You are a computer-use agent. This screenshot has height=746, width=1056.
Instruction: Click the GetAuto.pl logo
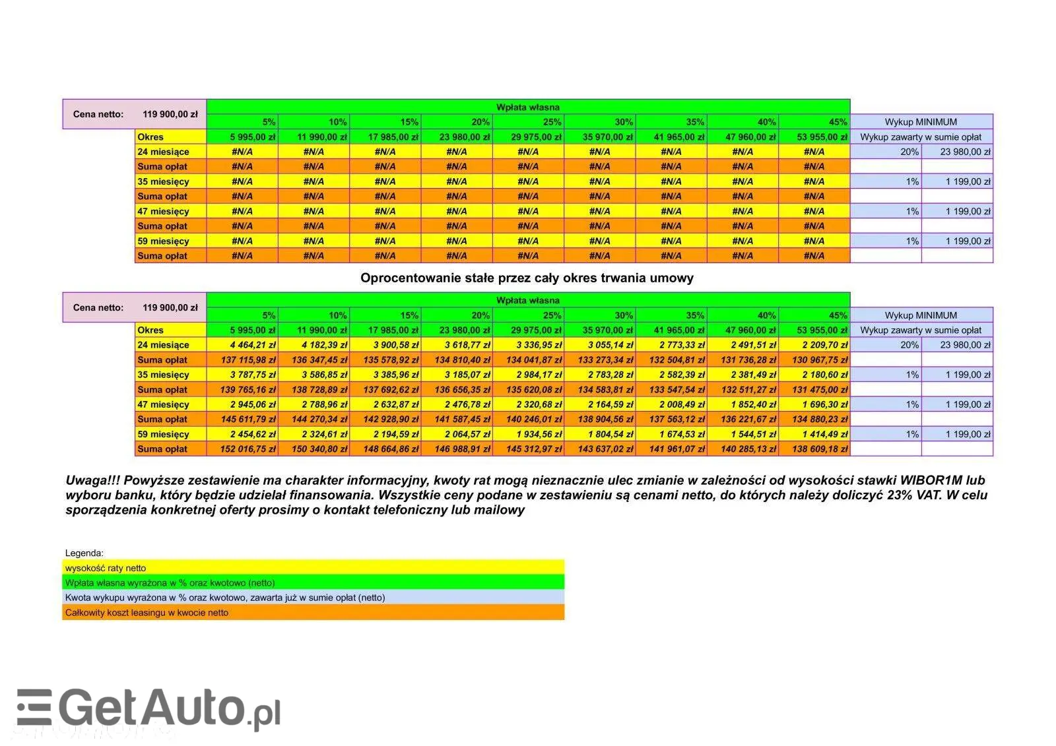click(x=148, y=709)
